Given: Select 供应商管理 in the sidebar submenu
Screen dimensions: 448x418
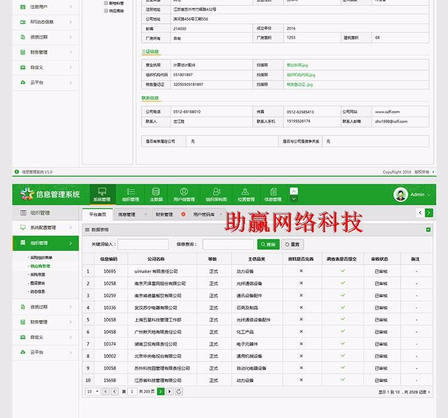Looking at the screenshot, I should (x=40, y=266).
